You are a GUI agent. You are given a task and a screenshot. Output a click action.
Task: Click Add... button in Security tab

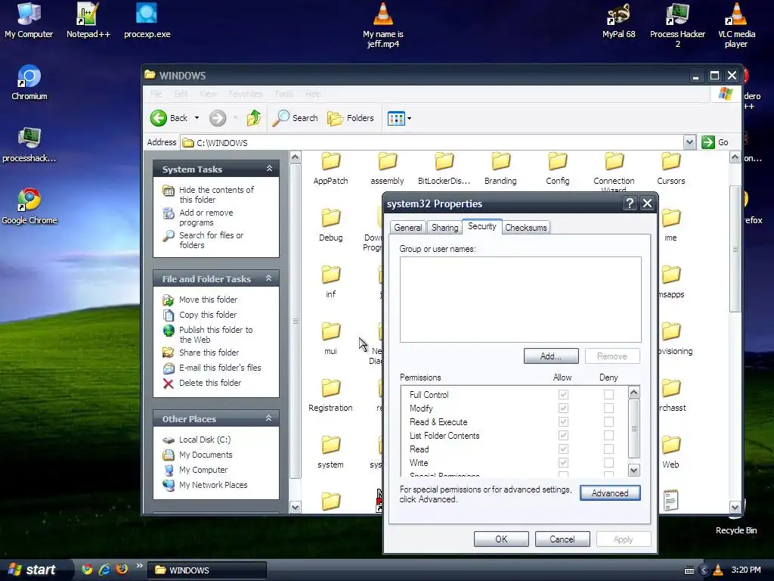click(x=551, y=356)
